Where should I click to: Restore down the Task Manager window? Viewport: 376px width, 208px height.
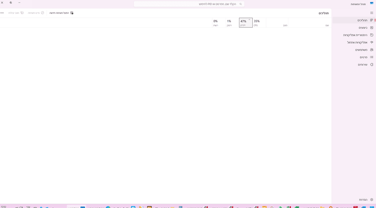pyautogui.click(x=11, y=2)
